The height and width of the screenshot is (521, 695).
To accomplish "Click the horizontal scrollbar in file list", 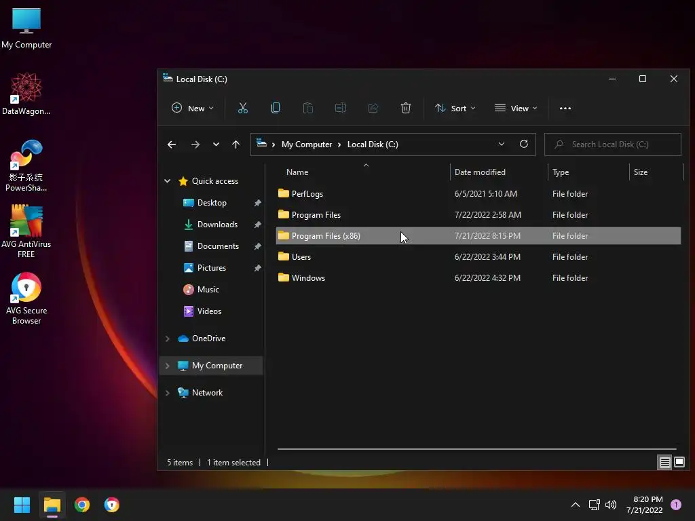I will (477, 449).
